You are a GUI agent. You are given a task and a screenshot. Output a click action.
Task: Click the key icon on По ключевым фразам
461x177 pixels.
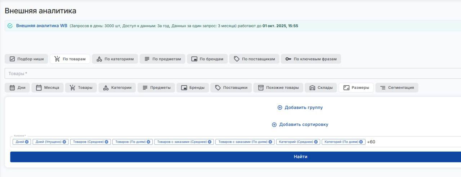click(288, 59)
